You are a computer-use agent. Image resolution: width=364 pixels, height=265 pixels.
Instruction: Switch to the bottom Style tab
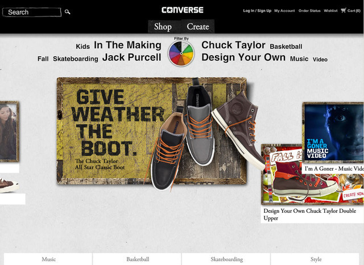316,259
